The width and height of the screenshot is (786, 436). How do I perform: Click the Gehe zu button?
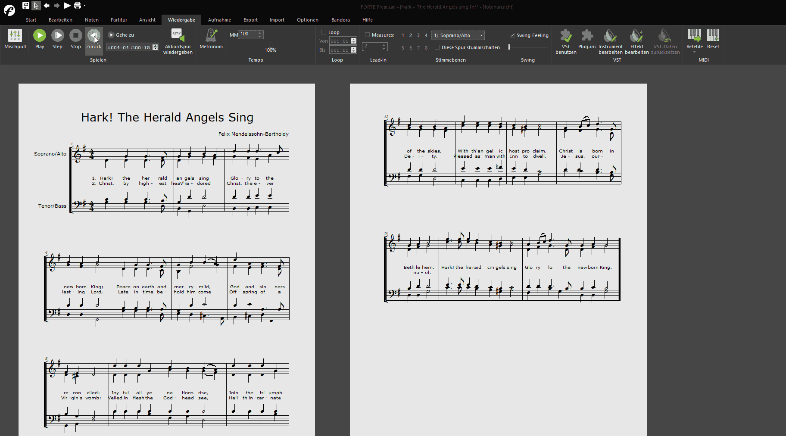point(121,35)
